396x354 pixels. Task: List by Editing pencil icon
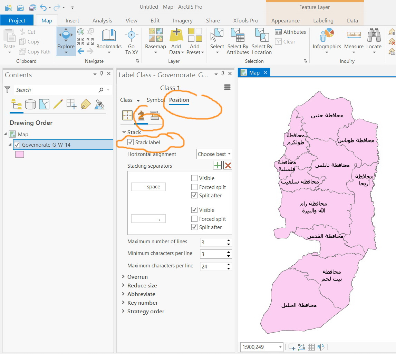(x=58, y=104)
